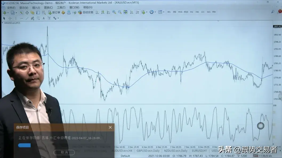Toggle the chart shift icon

(137, 12)
